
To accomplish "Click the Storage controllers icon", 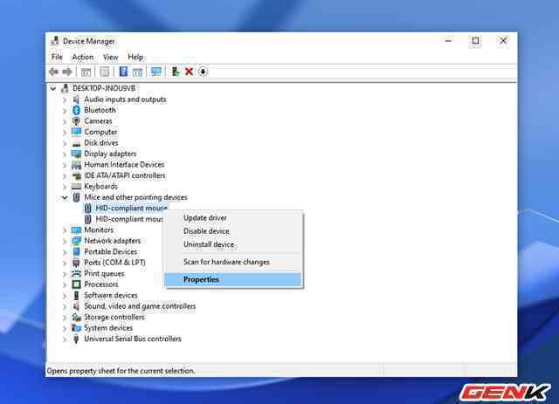I will [76, 317].
